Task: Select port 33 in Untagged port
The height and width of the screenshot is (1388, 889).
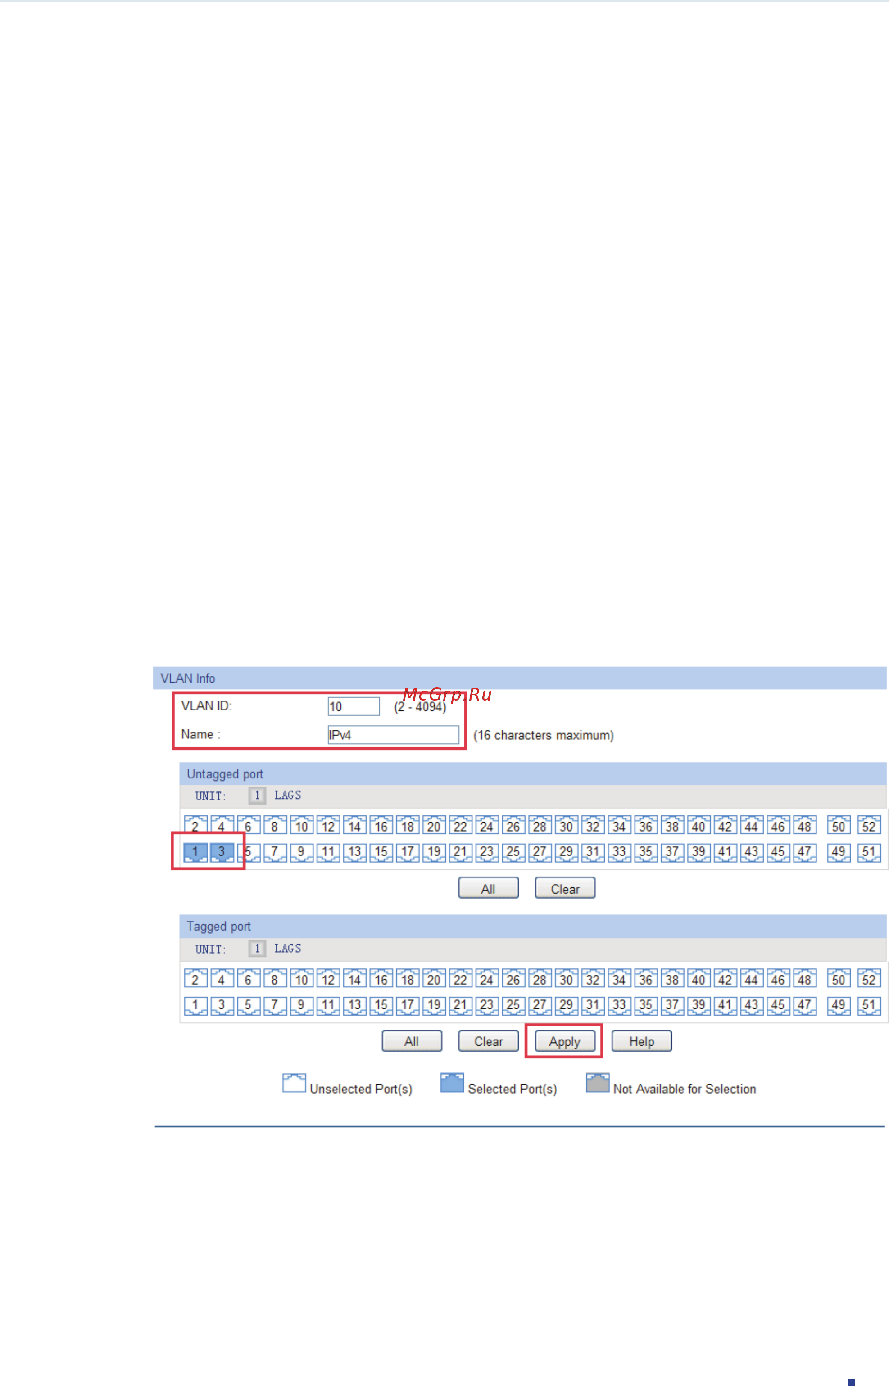Action: coord(619,853)
